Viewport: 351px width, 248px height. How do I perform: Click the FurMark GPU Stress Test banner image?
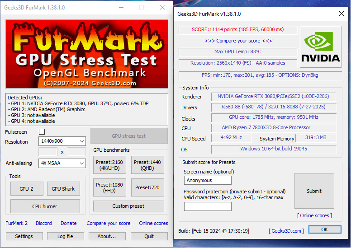point(87,54)
